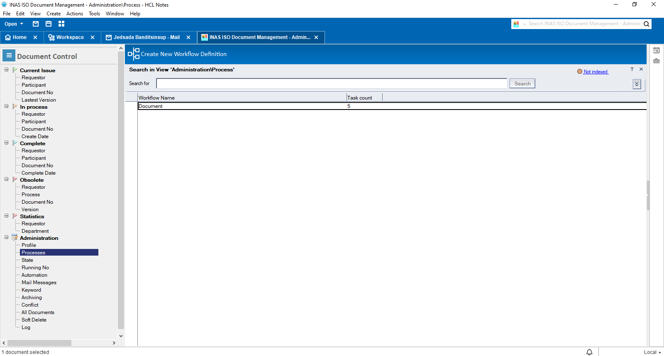Open the Window menu
Screen dimensions: 664x356
coord(115,14)
